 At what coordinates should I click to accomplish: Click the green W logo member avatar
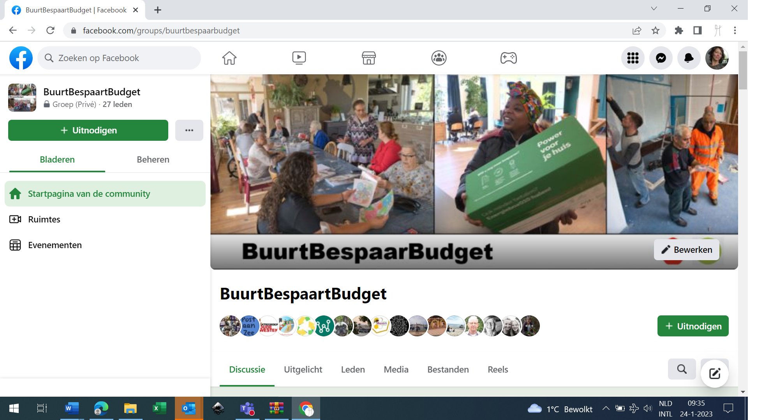pos(324,326)
